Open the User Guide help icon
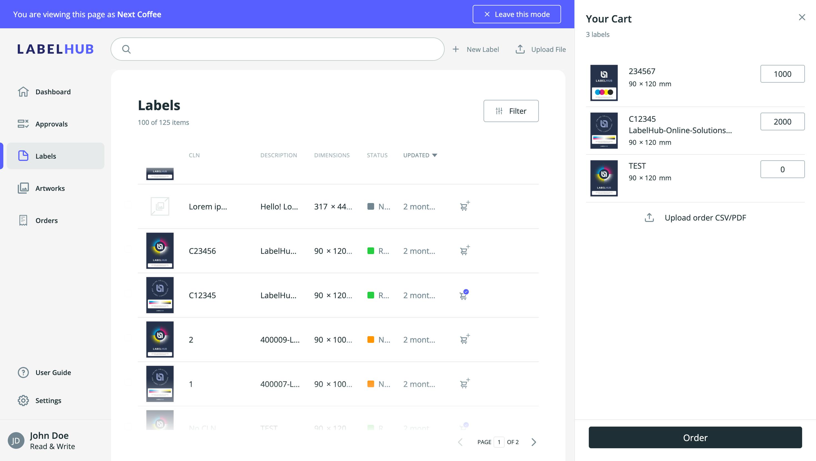The image size is (816, 461). 23,372
